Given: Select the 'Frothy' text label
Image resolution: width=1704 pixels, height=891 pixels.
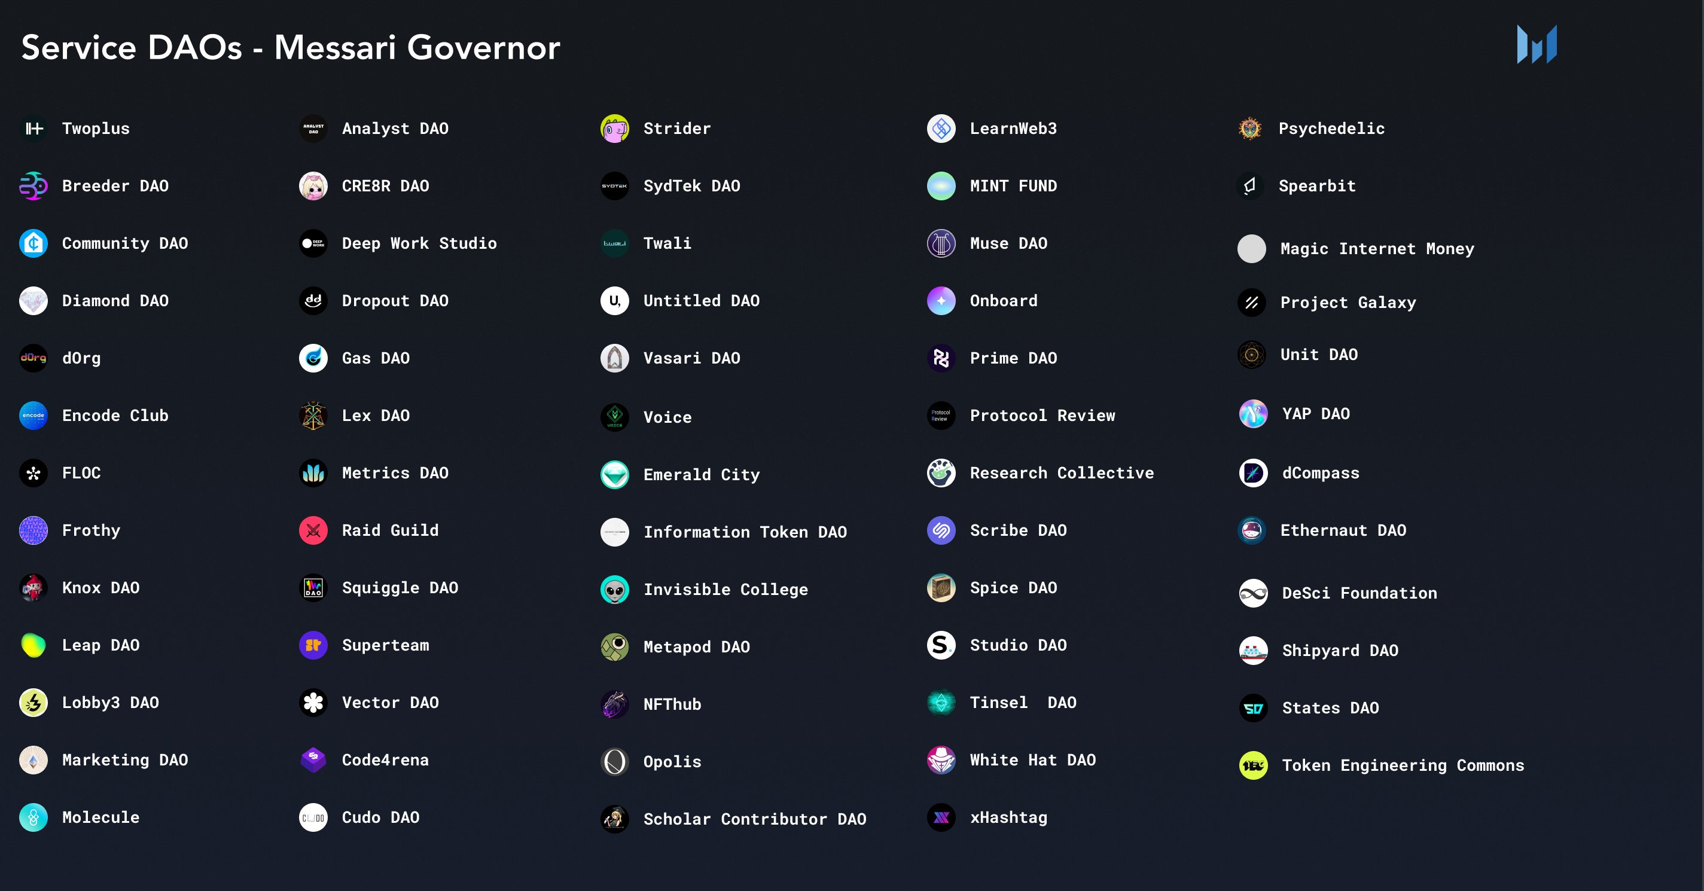Looking at the screenshot, I should 92,530.
